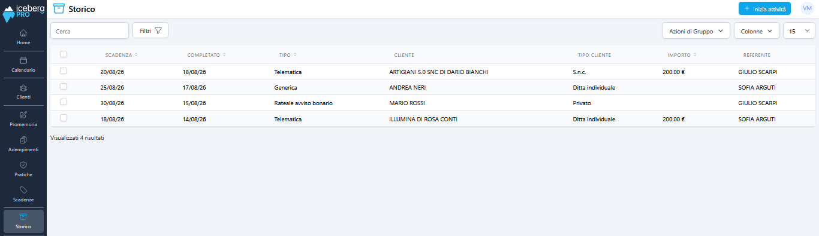This screenshot has height=236, width=819.
Task: Click the Privato client type cell
Action: pyautogui.click(x=582, y=103)
